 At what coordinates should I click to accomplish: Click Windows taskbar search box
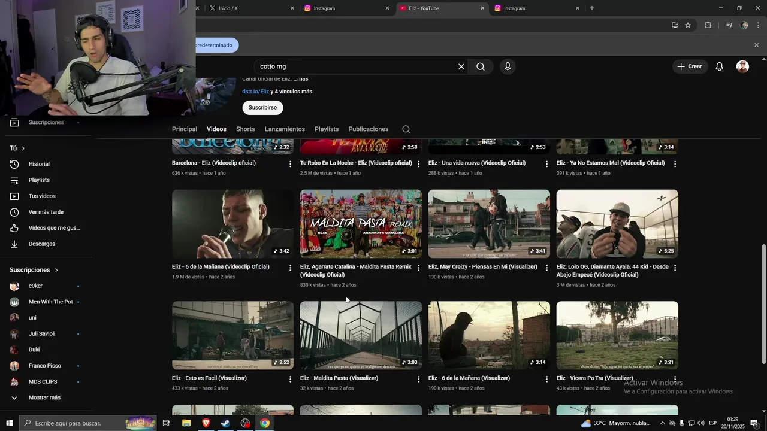(87, 423)
